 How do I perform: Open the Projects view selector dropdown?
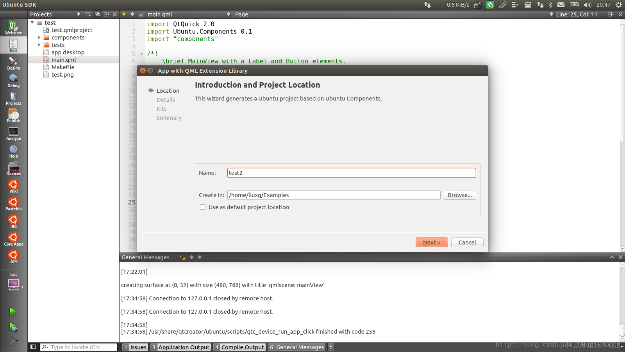55,14
